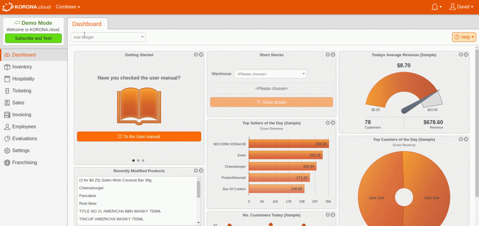The width and height of the screenshot is (479, 226).
Task: Open the Combase organization dropdown
Action: pos(68,7)
